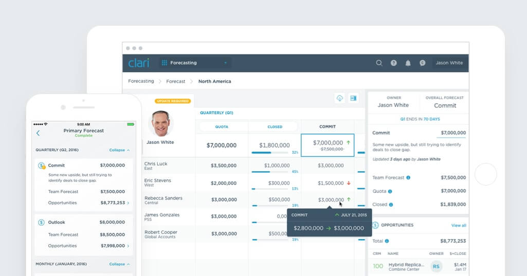
Task: Click the cloud download icon
Action: tap(339, 98)
